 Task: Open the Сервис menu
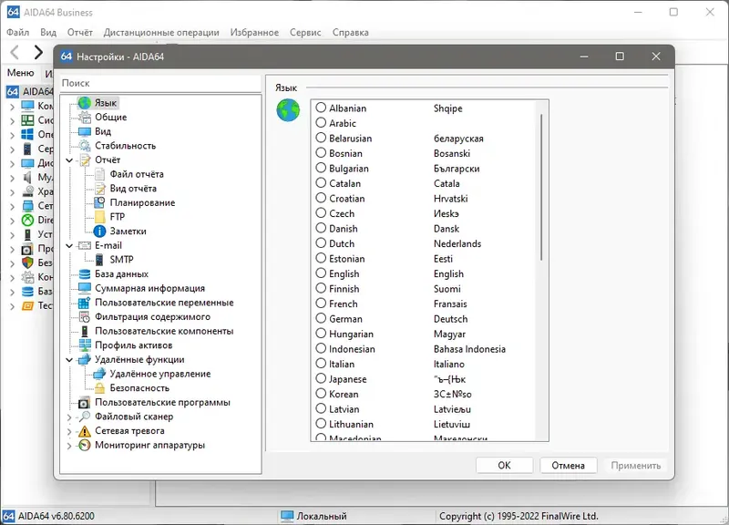305,32
